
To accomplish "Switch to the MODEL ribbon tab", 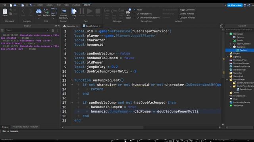I will 50,5.
